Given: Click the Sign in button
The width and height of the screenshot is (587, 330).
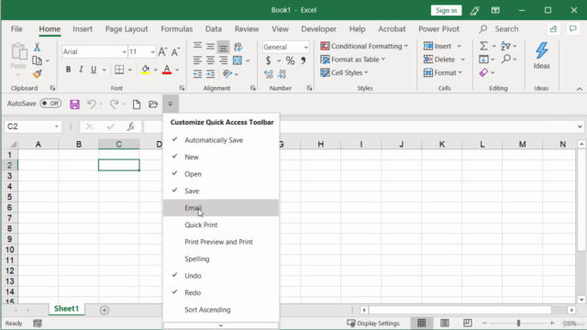Looking at the screenshot, I should (446, 10).
